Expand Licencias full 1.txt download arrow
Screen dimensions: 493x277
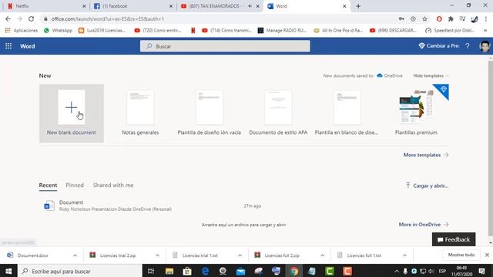[x=404, y=255]
